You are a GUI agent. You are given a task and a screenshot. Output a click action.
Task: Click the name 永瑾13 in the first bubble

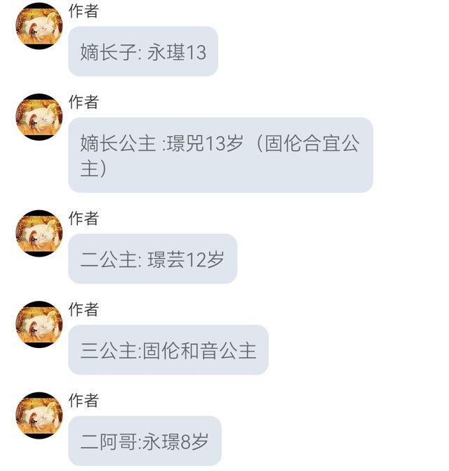click(x=177, y=52)
